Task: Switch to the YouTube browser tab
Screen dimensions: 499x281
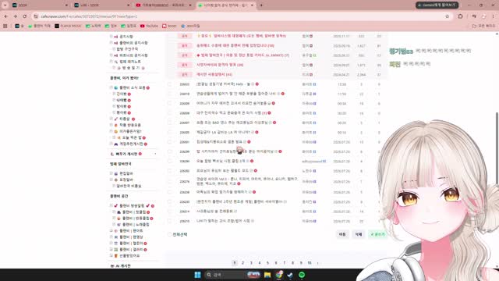Action: (164, 5)
